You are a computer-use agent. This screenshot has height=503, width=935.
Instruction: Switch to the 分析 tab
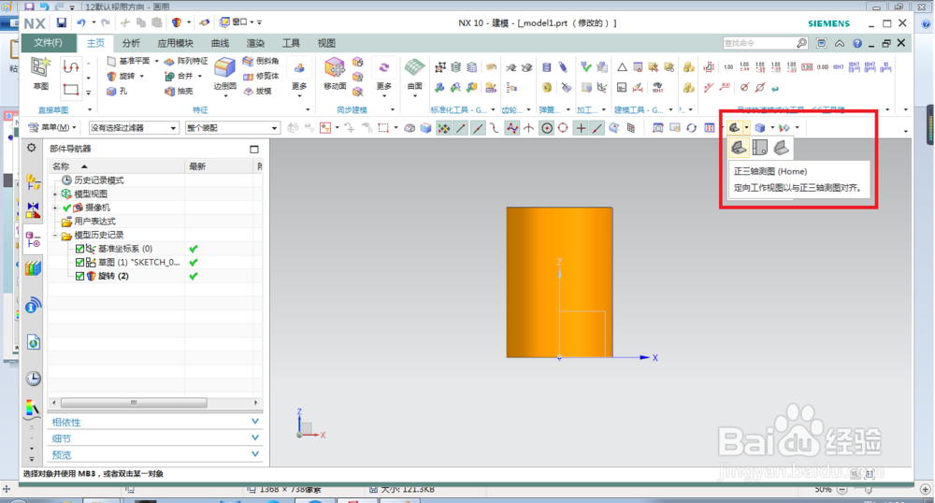[131, 43]
